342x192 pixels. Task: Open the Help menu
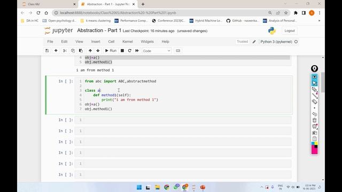click(165, 42)
